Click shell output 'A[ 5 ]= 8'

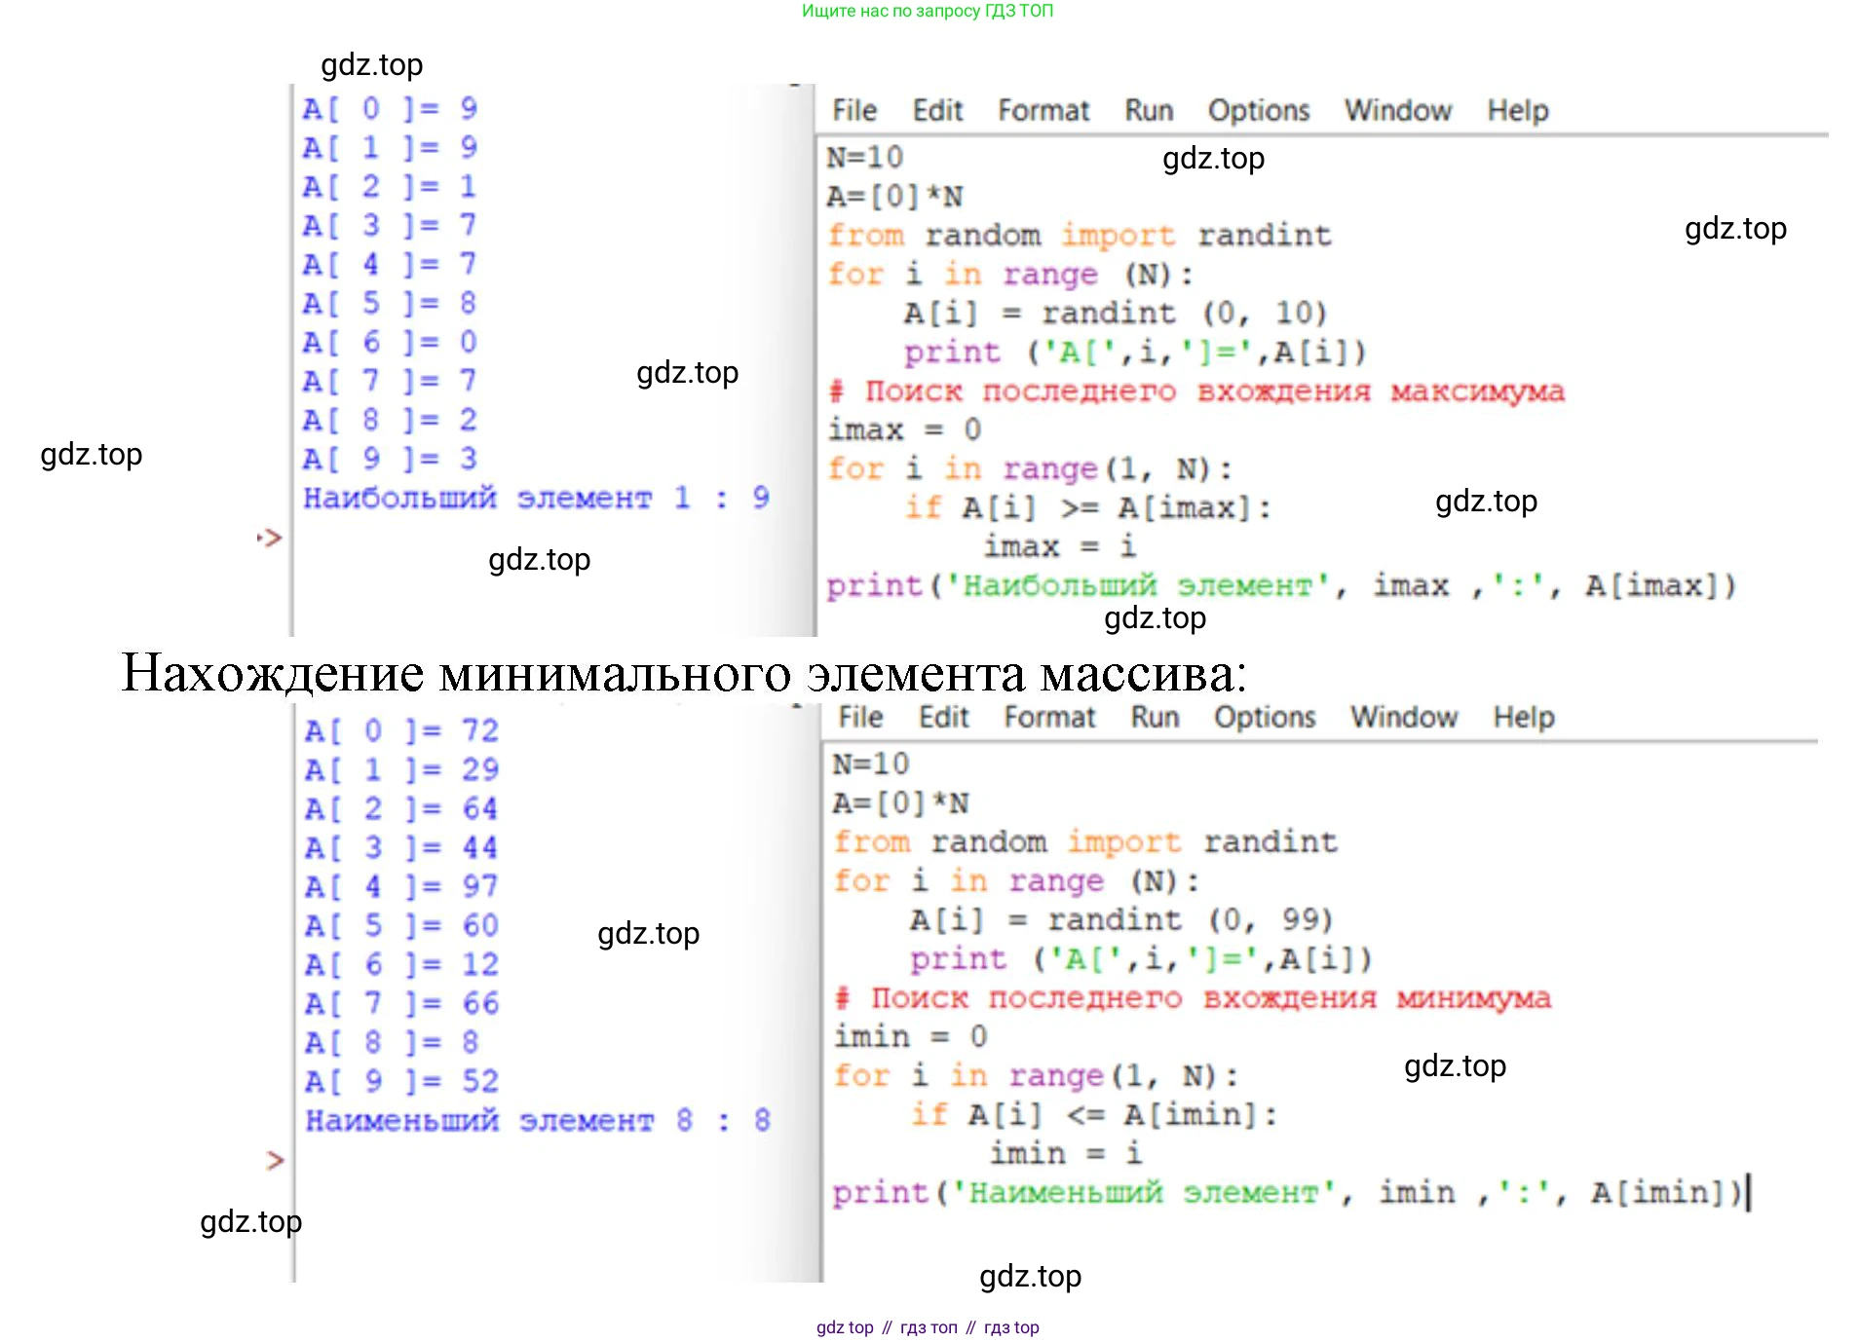390,303
